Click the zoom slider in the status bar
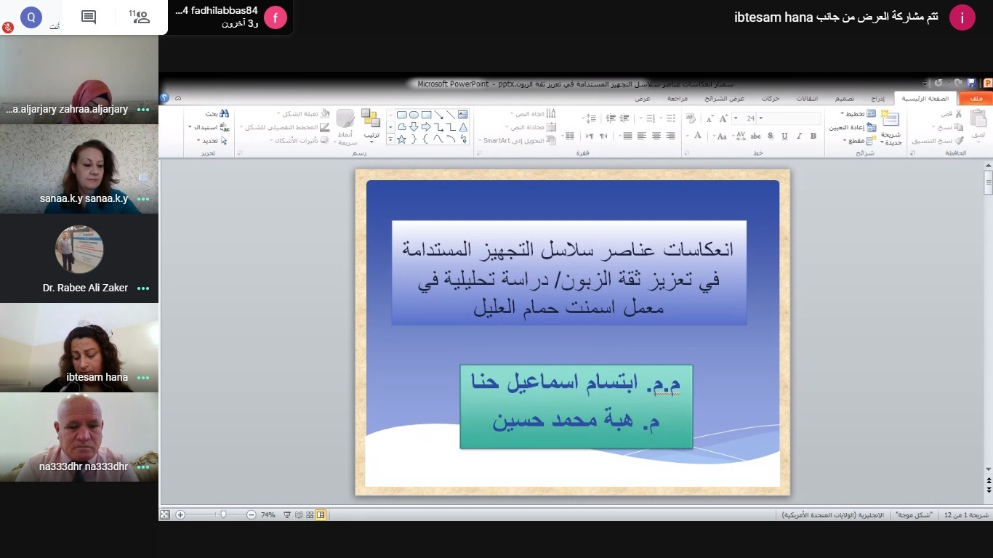993x558 pixels. tap(223, 514)
